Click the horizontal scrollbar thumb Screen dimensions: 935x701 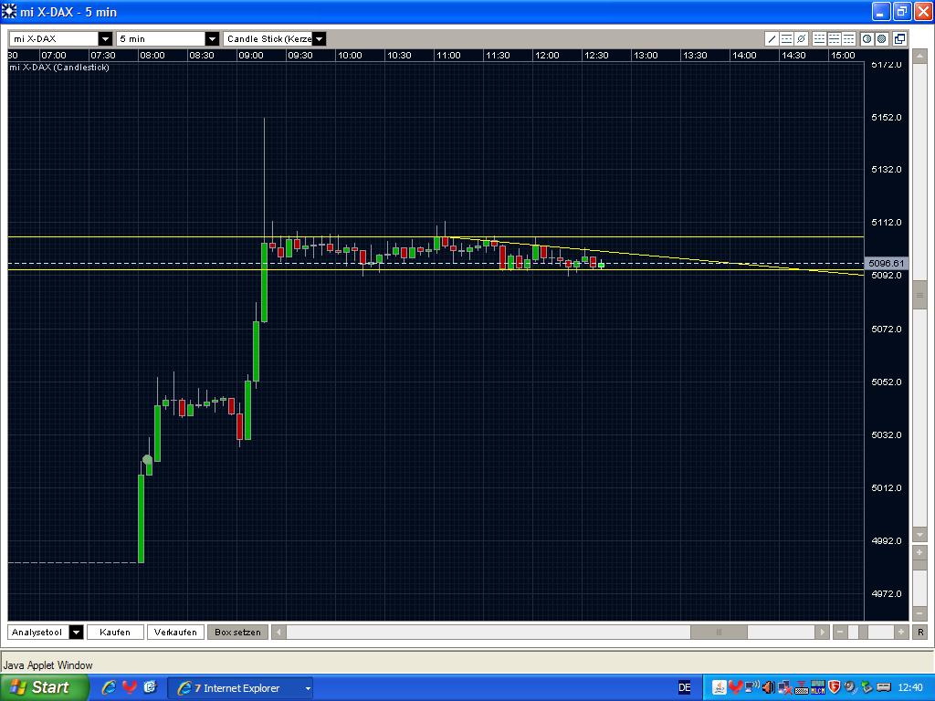click(x=719, y=632)
